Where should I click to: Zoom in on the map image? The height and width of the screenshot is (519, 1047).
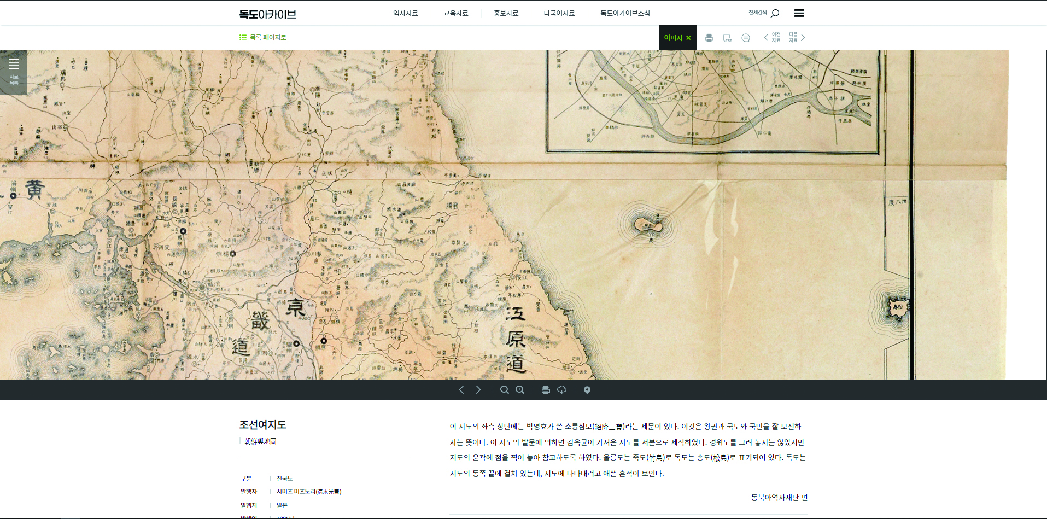point(520,390)
